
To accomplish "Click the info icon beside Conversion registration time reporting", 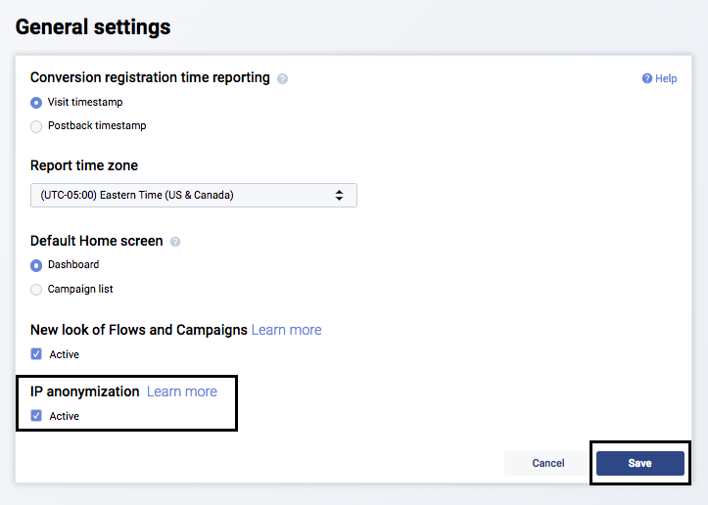I will [x=282, y=78].
